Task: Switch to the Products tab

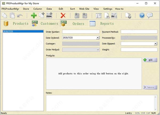Action: click(20, 24)
